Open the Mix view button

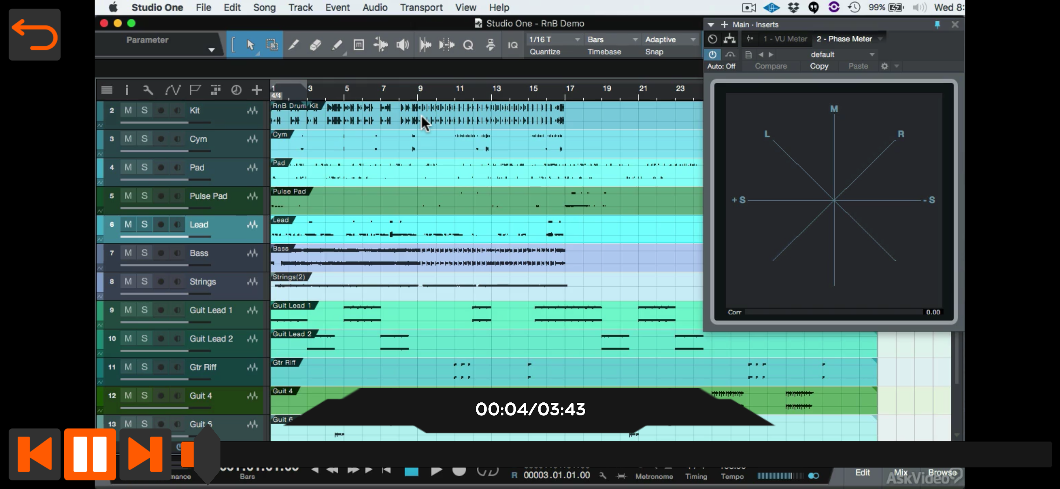pos(900,472)
